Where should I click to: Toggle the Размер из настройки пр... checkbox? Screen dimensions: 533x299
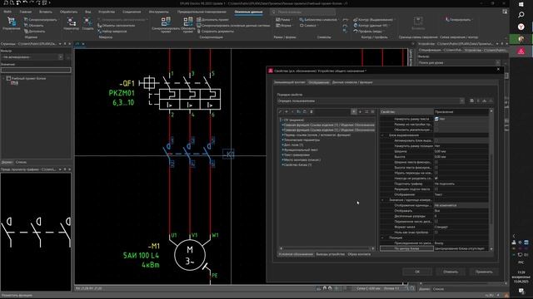[x=436, y=125]
